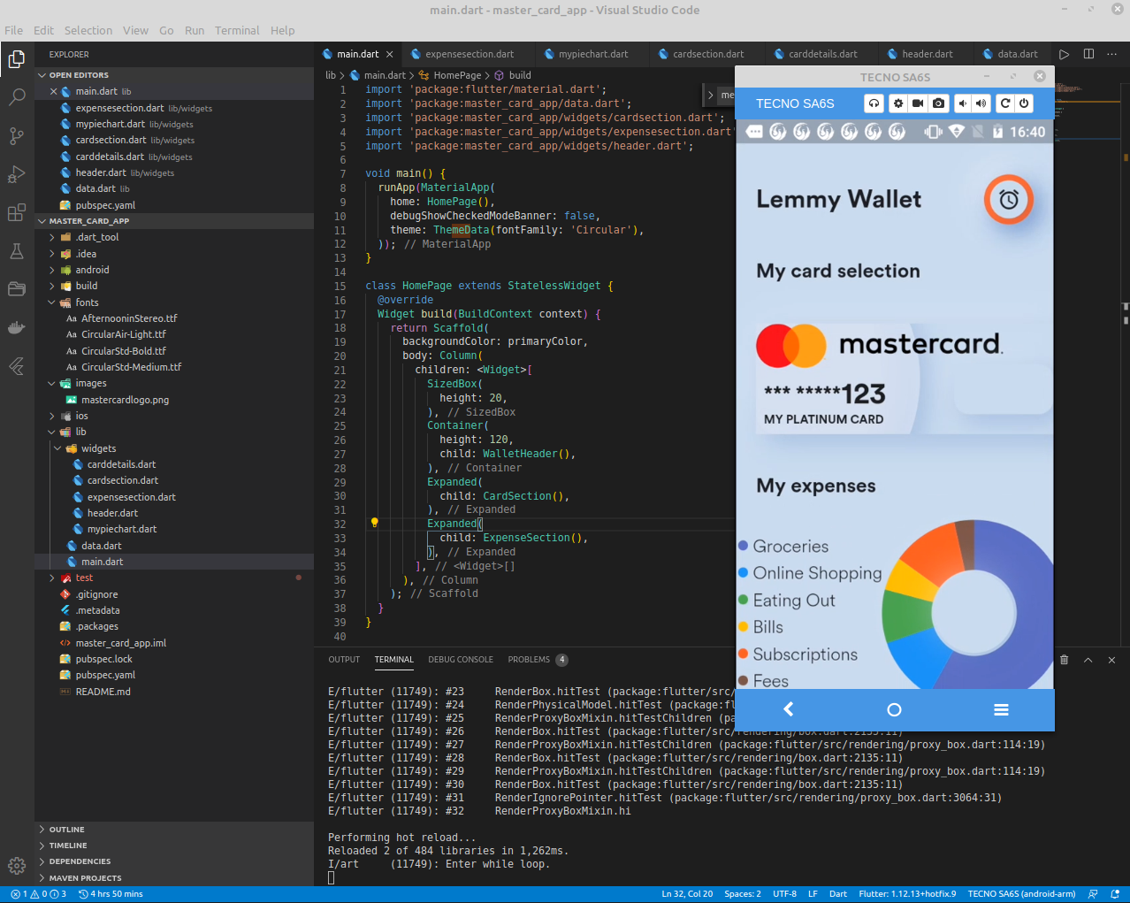The width and height of the screenshot is (1130, 903).
Task: Open the editor More Actions ellipsis
Action: click(x=1113, y=54)
